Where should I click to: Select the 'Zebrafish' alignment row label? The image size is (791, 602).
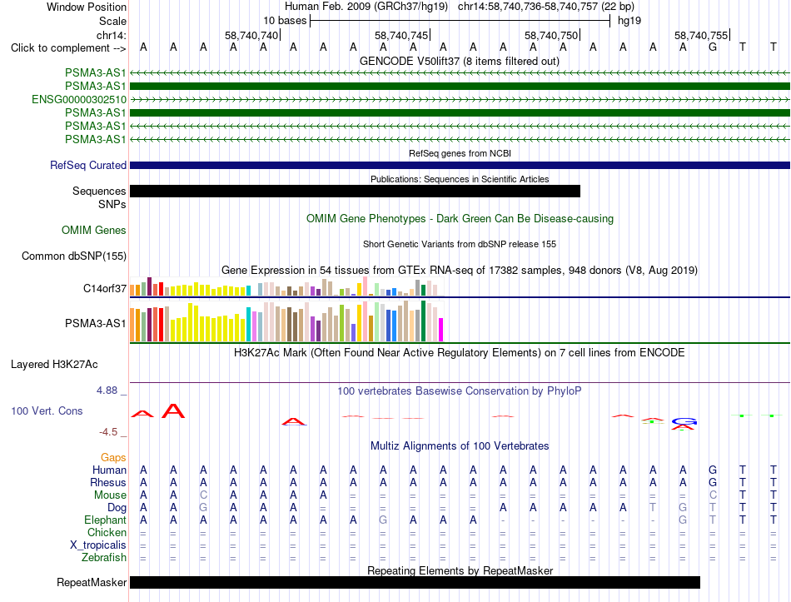pyautogui.click(x=104, y=558)
